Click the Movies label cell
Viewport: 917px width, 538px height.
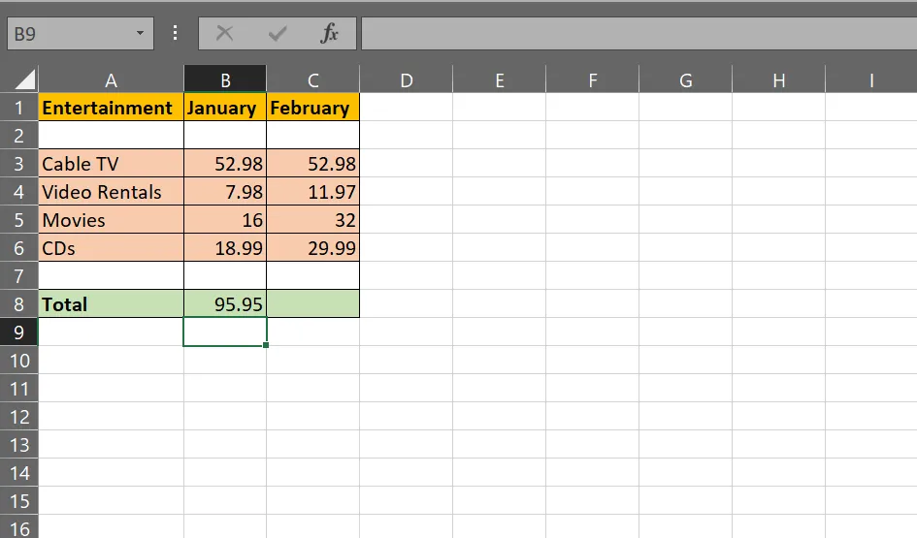point(112,220)
